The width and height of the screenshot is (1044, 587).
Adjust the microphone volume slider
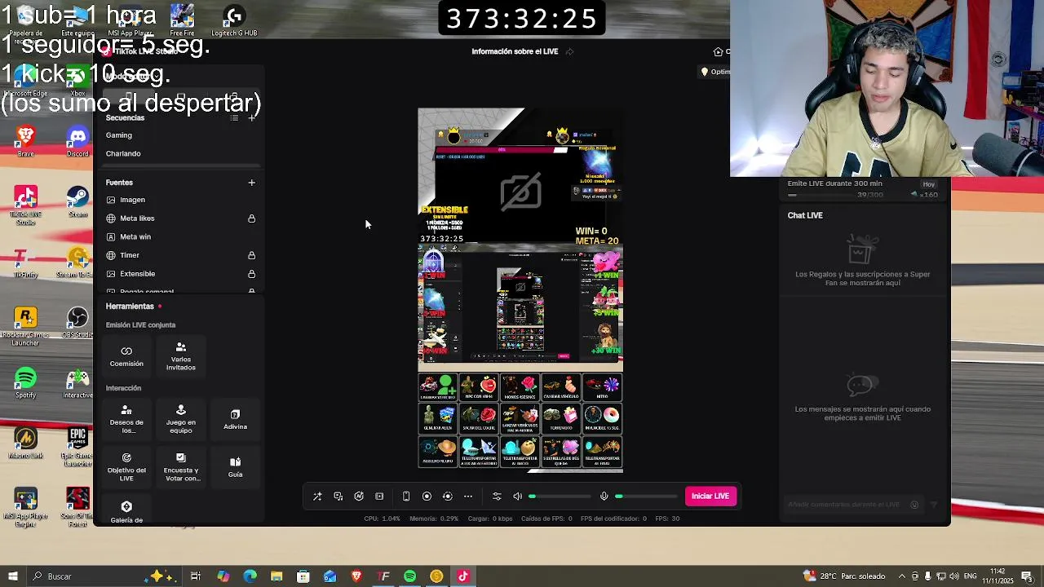tap(647, 496)
